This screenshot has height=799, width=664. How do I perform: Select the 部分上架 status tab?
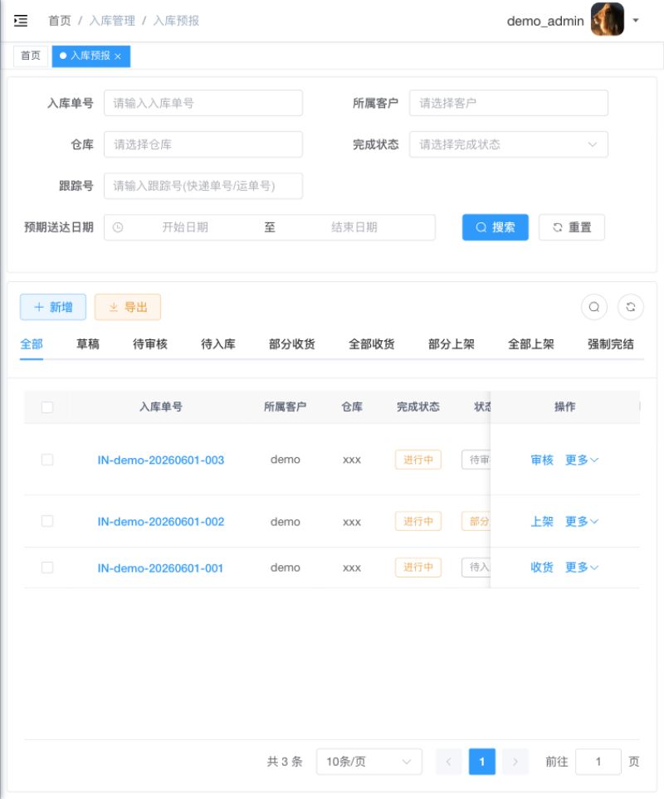click(452, 344)
